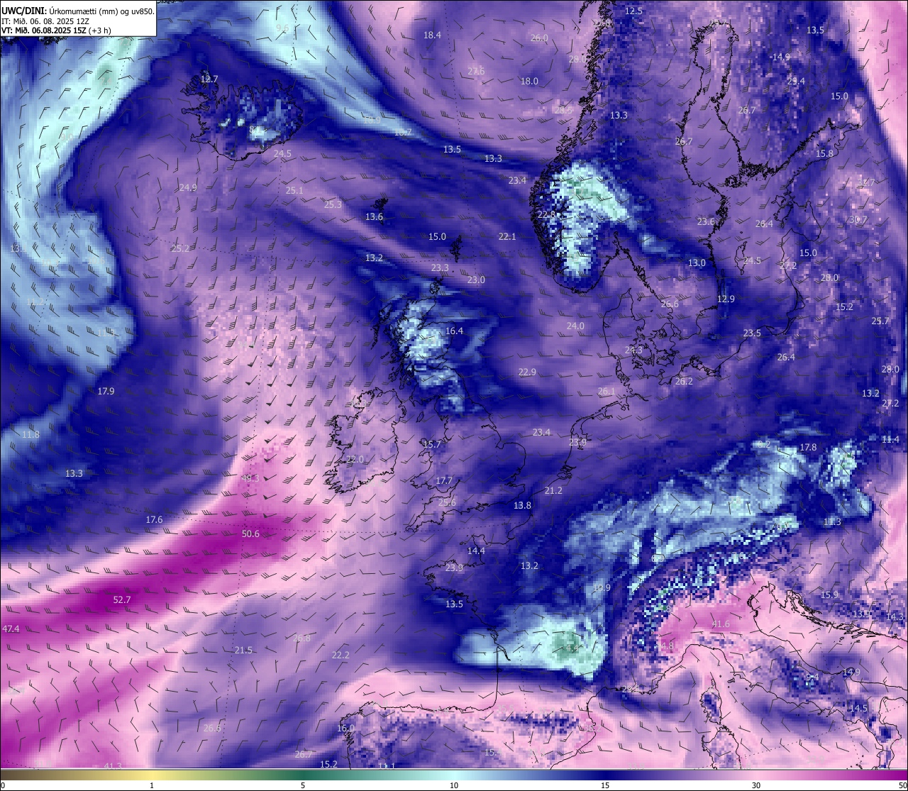Screen dimensions: 908x791
Task: Click the 41.6 value near northern Italy
Action: (721, 624)
